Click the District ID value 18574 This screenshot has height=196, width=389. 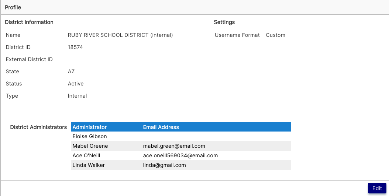75,47
